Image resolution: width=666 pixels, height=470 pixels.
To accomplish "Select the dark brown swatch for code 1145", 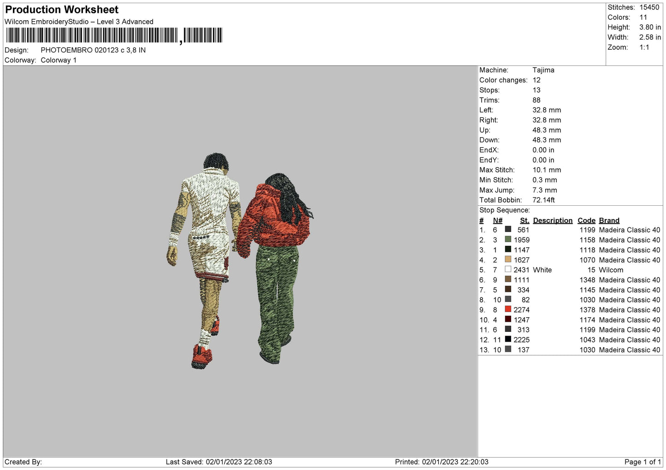I will [x=508, y=290].
